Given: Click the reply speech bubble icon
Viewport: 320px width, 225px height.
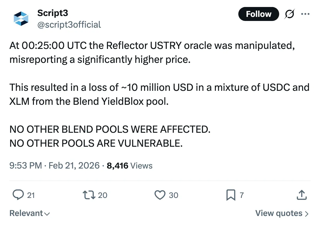Looking at the screenshot, I should tap(18, 195).
